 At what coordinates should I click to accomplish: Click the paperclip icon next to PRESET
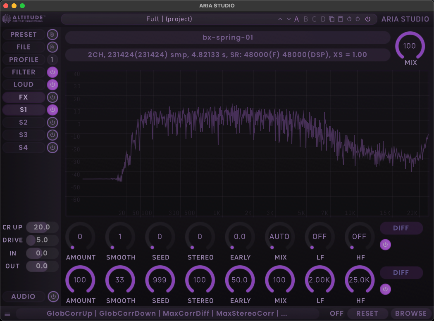click(52, 35)
